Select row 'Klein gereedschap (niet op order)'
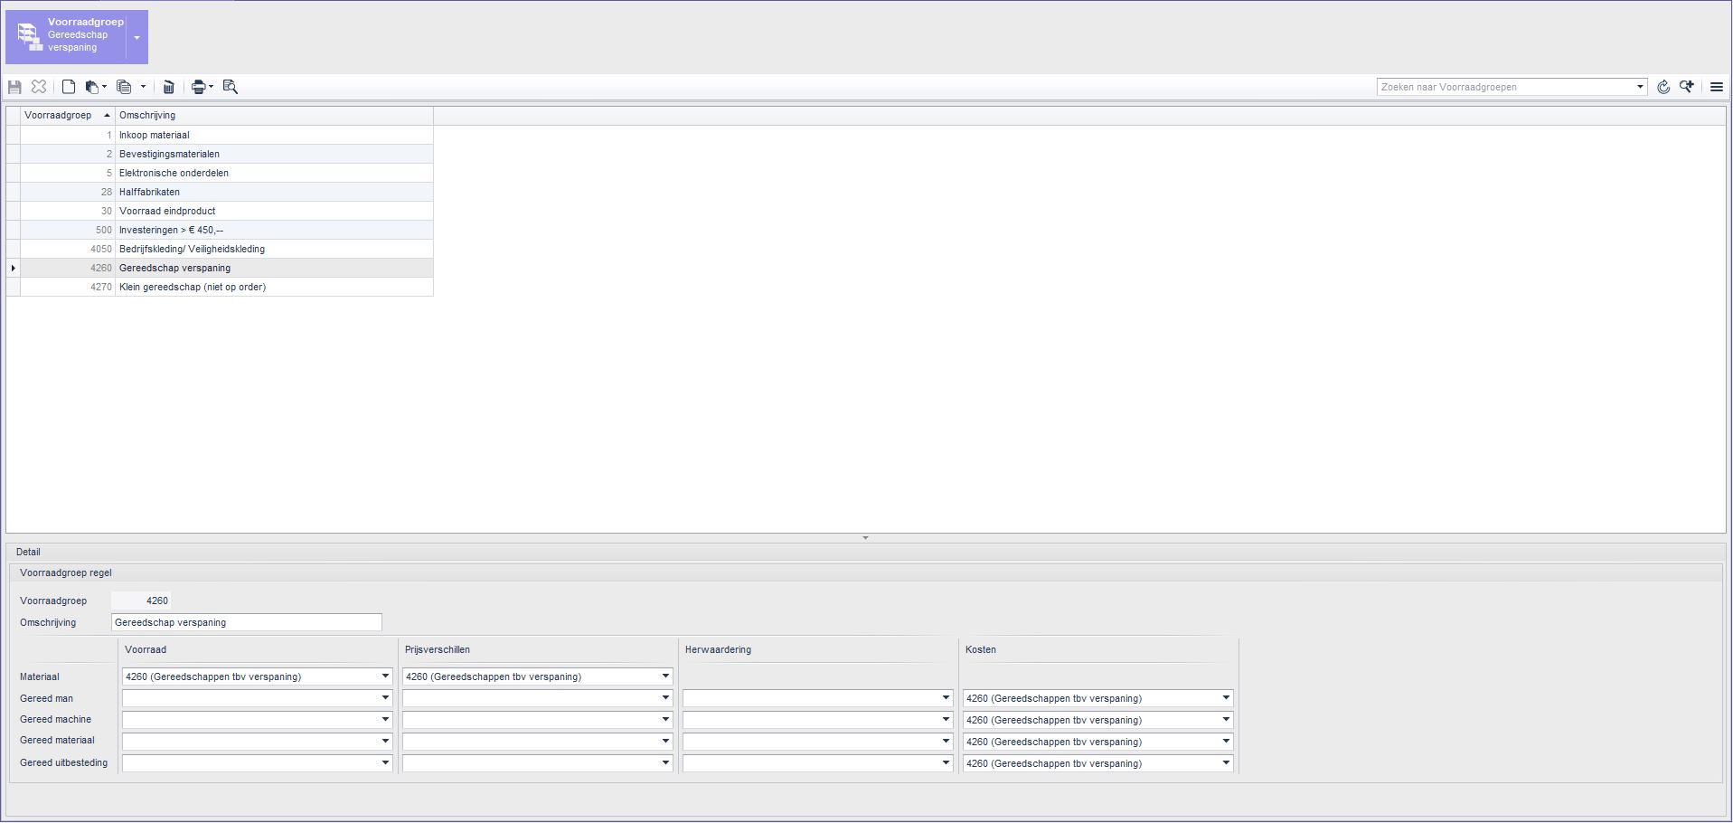The image size is (1733, 823). click(x=220, y=287)
